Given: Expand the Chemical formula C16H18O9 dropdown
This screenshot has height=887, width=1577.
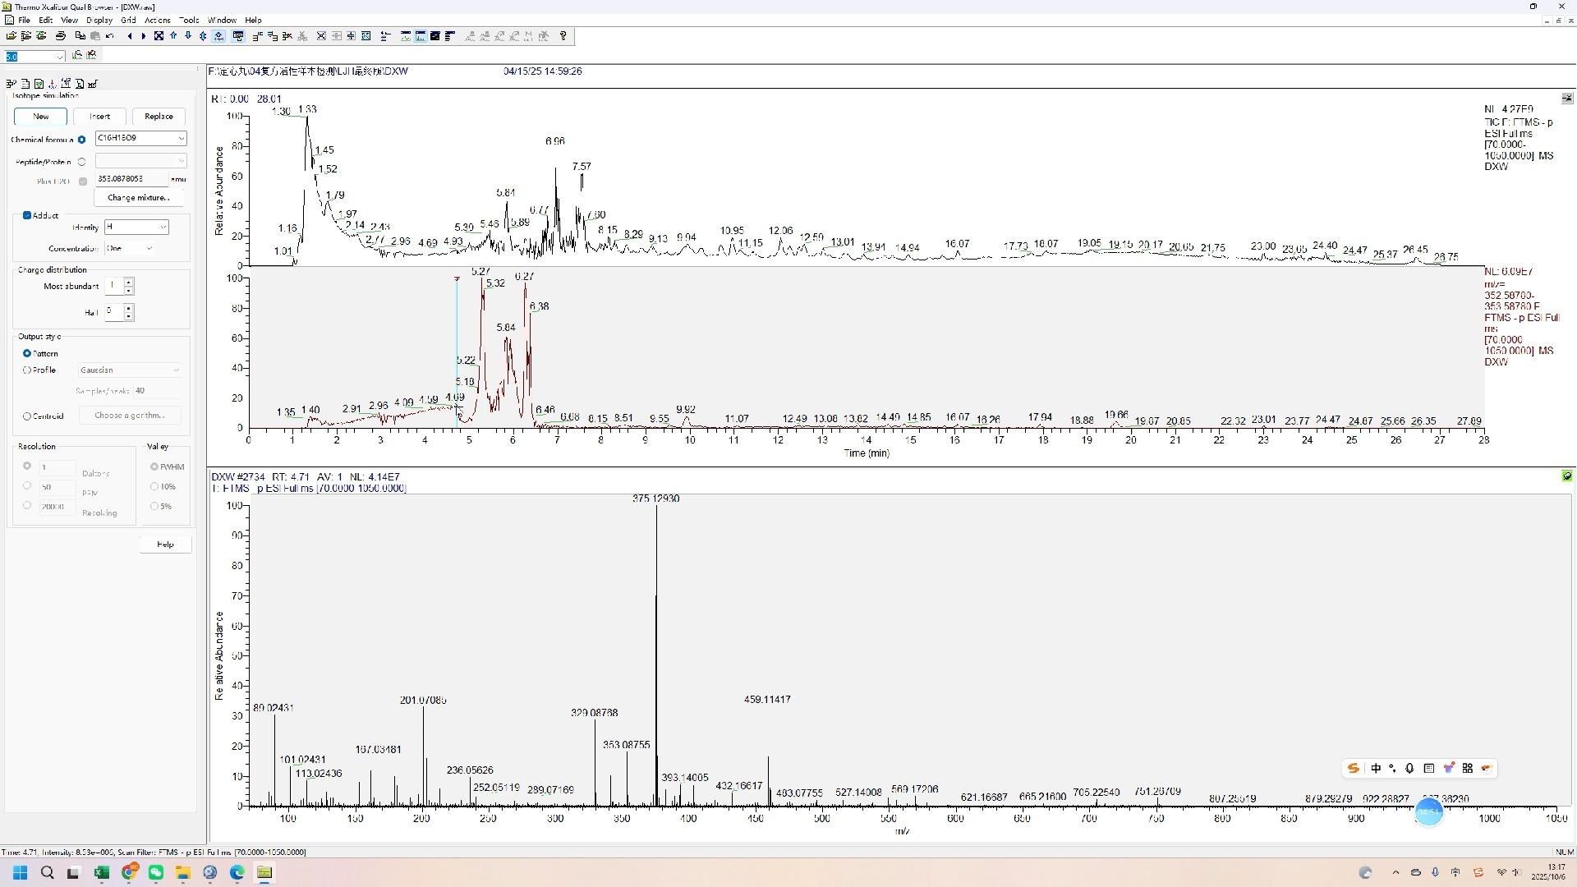Looking at the screenshot, I should 182,139.
